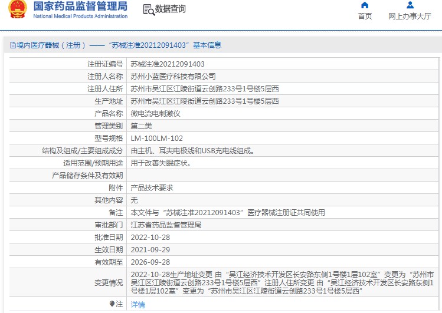Click the 变更情况 change description text
Image resolution: width=442 pixels, height=313 pixels.
click(x=282, y=282)
